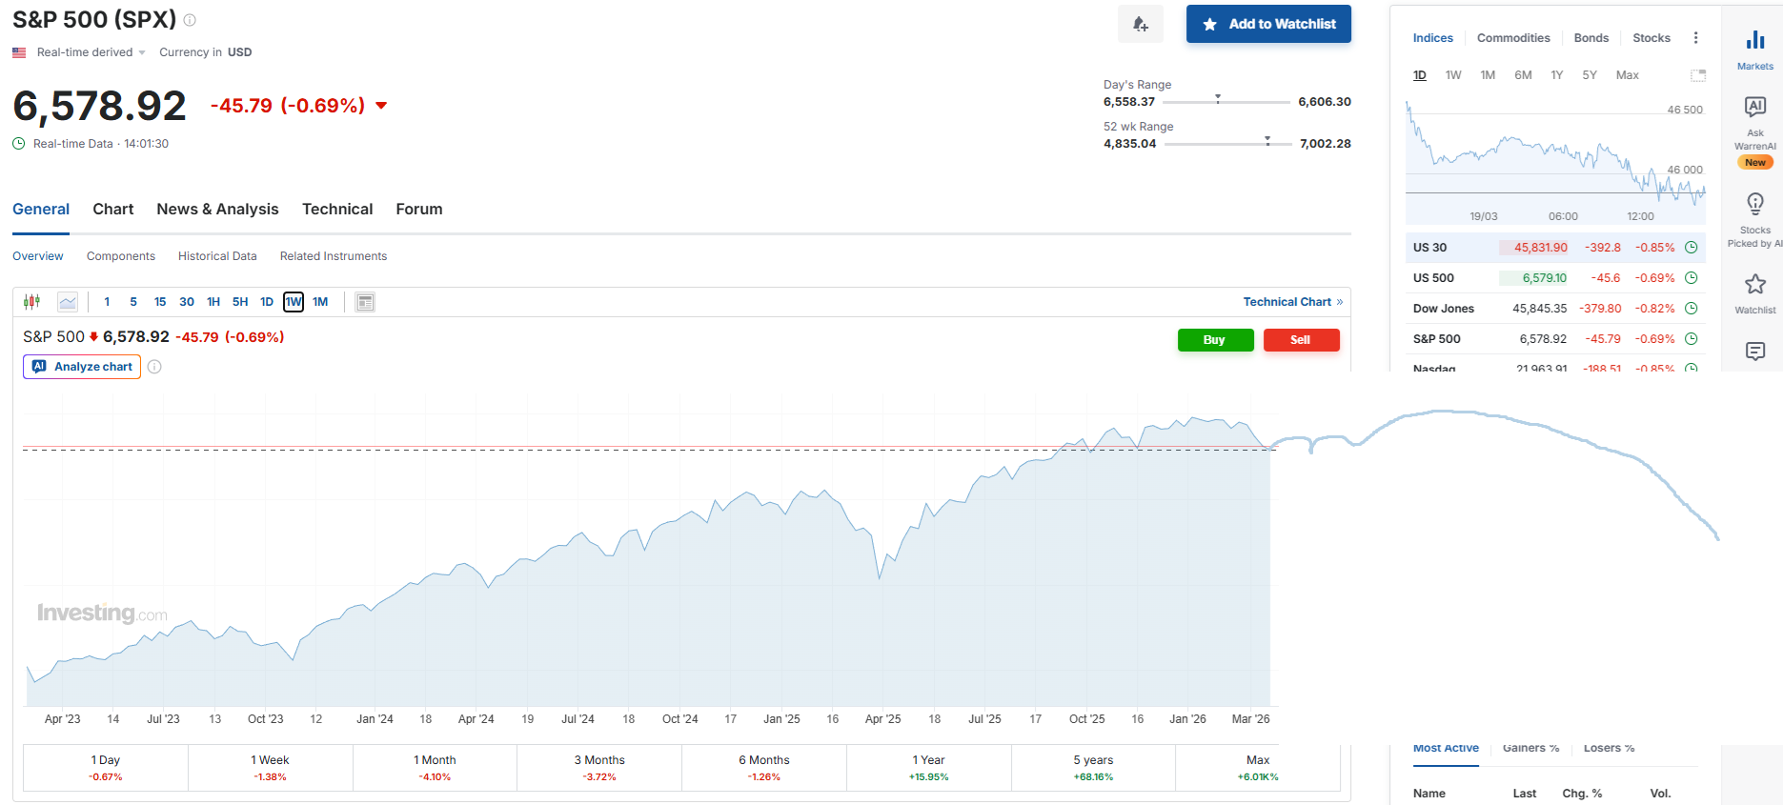
Task: Click the green Buy button
Action: (1215, 340)
